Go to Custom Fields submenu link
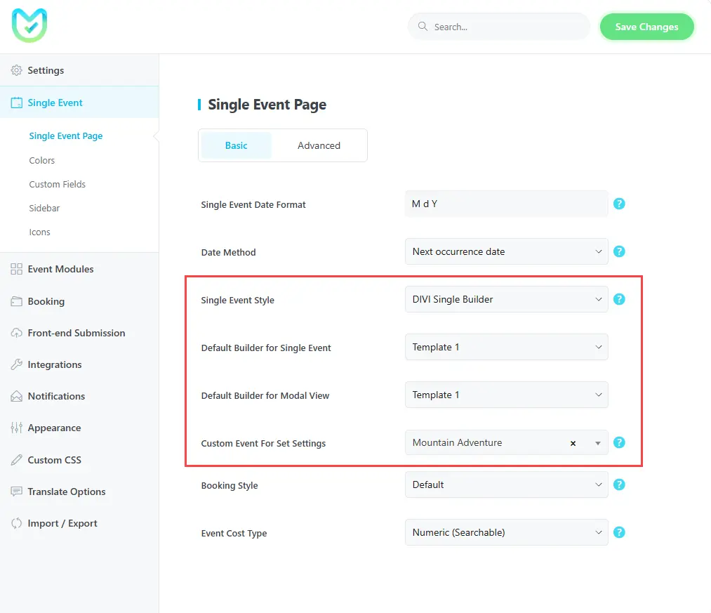The height and width of the screenshot is (613, 711). [57, 184]
